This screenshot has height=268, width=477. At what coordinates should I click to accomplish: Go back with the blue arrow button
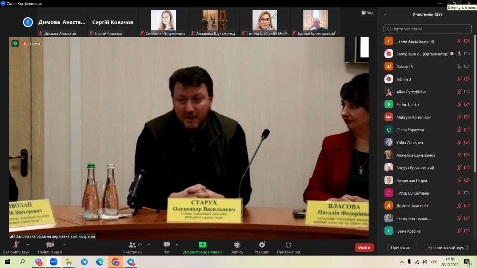(28, 22)
